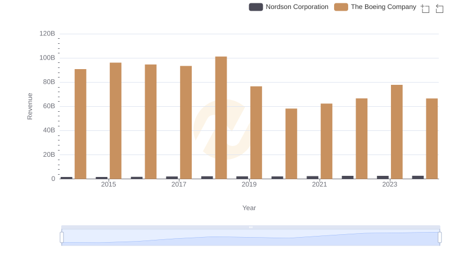Screen dimensions: 450x259
Task: Click the Boeing bar for 2016
Action: click(151, 122)
